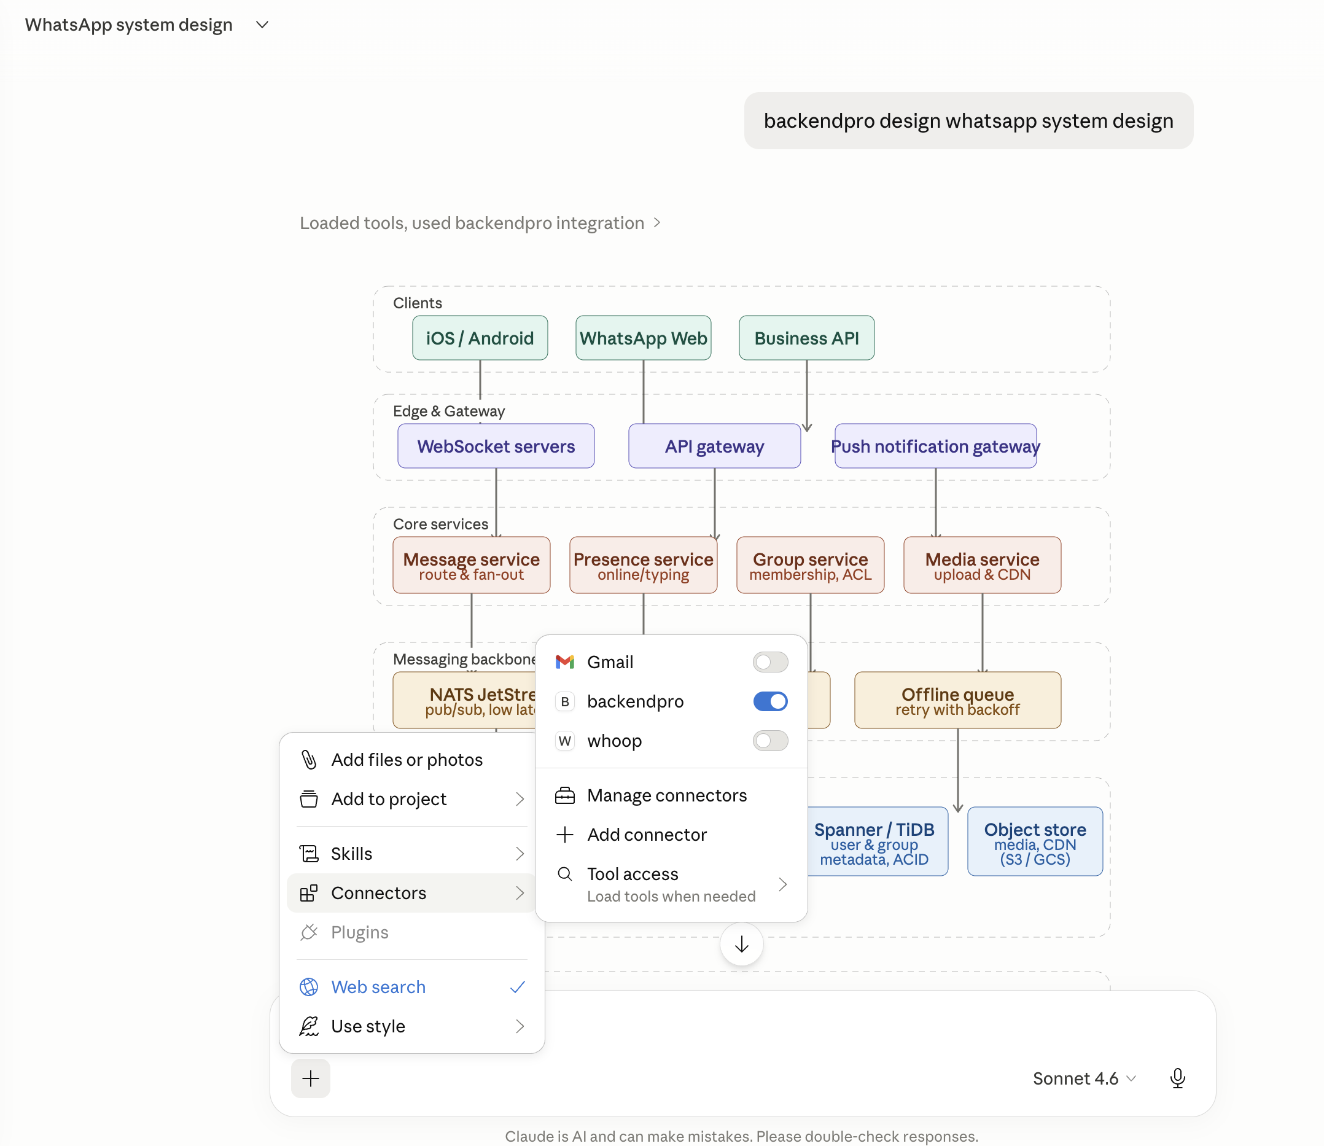Click the plus attachment button
Screen dimensions: 1324x1146
pos(311,1078)
